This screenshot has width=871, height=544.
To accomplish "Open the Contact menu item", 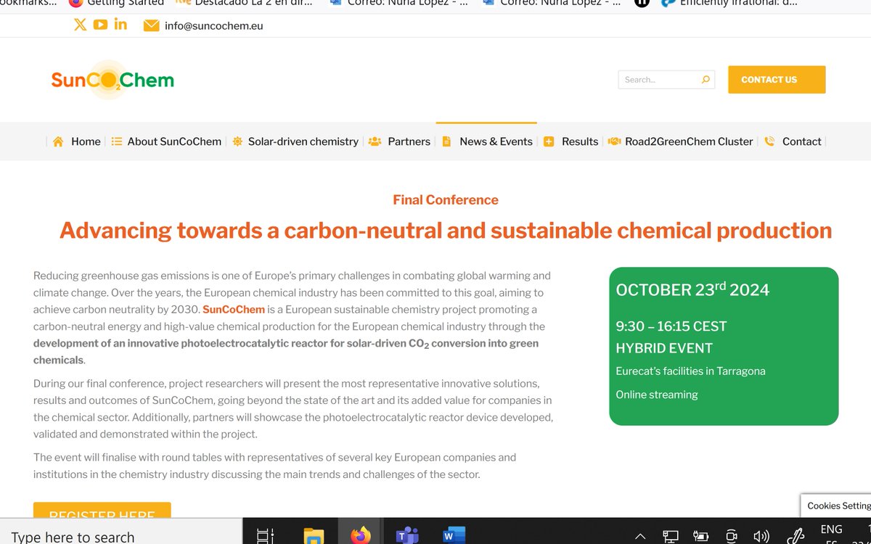I will 802,141.
